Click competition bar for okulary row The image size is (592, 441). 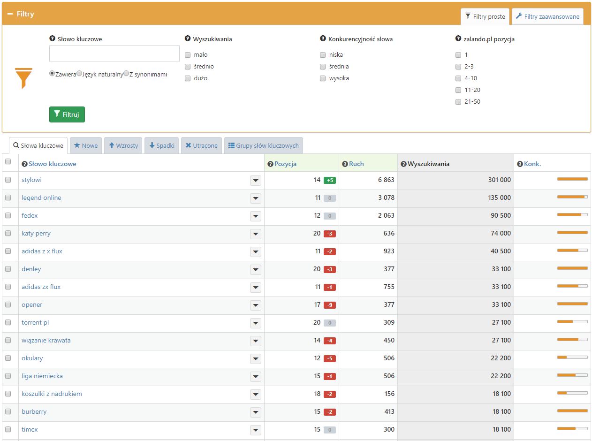[572, 357]
